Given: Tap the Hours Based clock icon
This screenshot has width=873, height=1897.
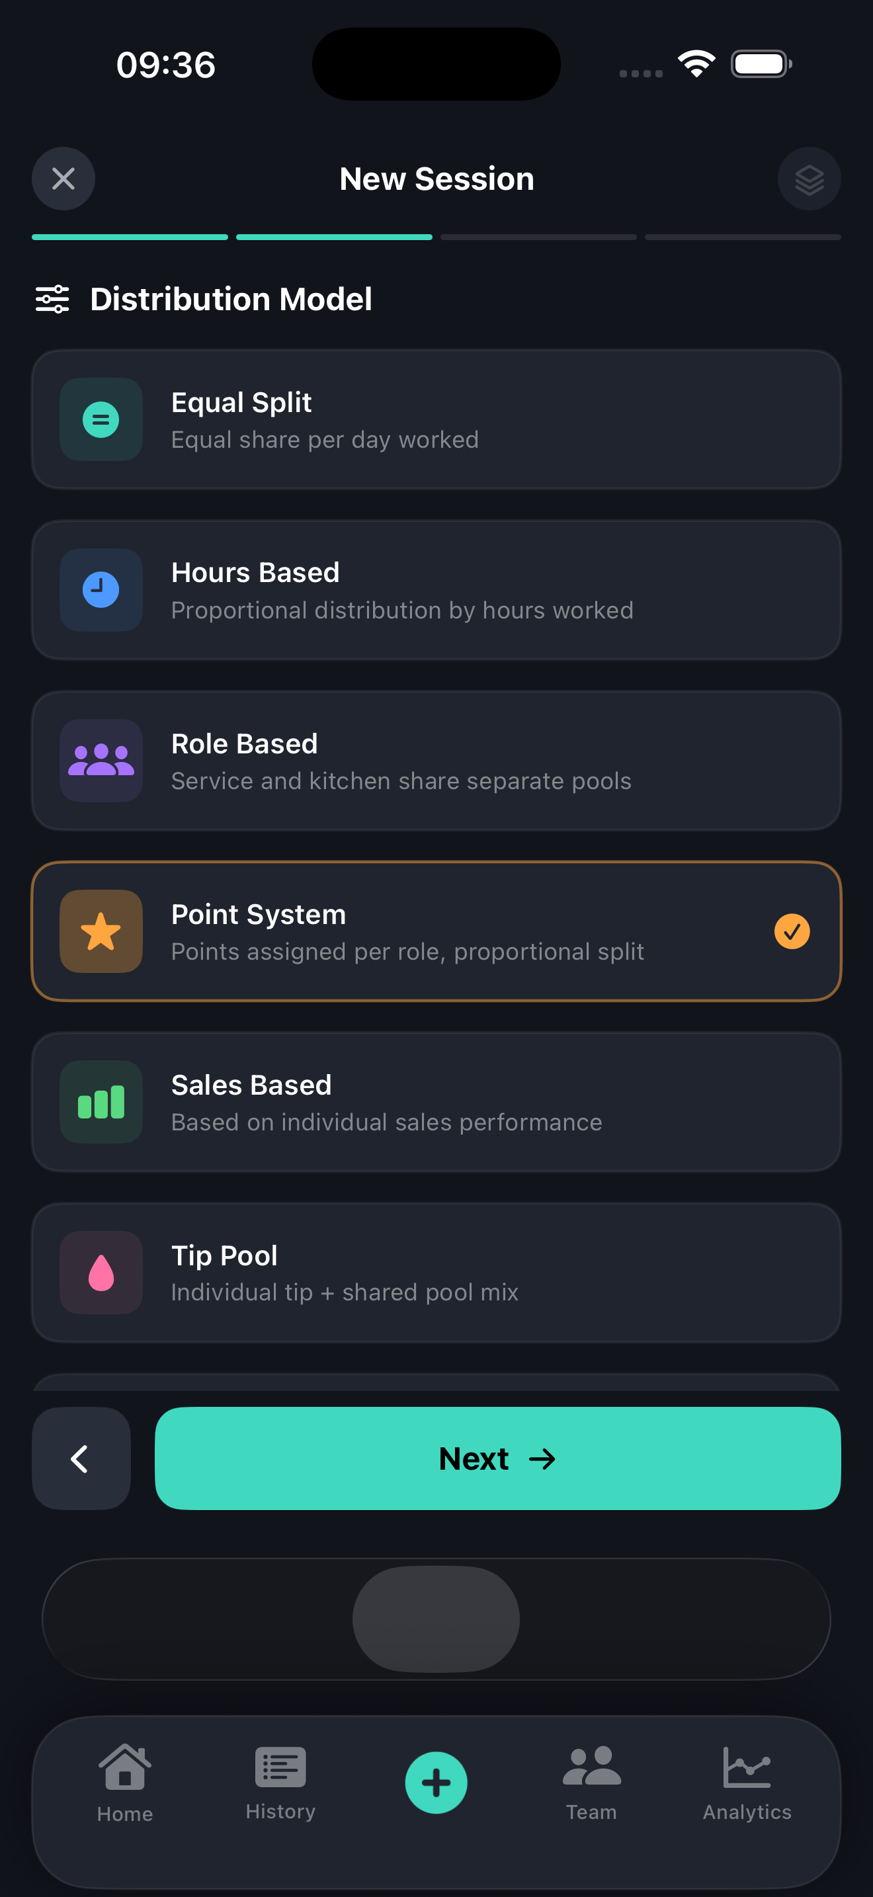Looking at the screenshot, I should (101, 590).
